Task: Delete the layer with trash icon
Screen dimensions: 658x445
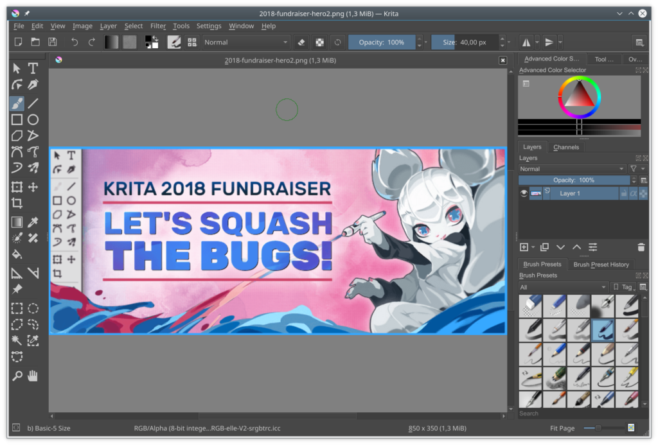Action: [641, 247]
